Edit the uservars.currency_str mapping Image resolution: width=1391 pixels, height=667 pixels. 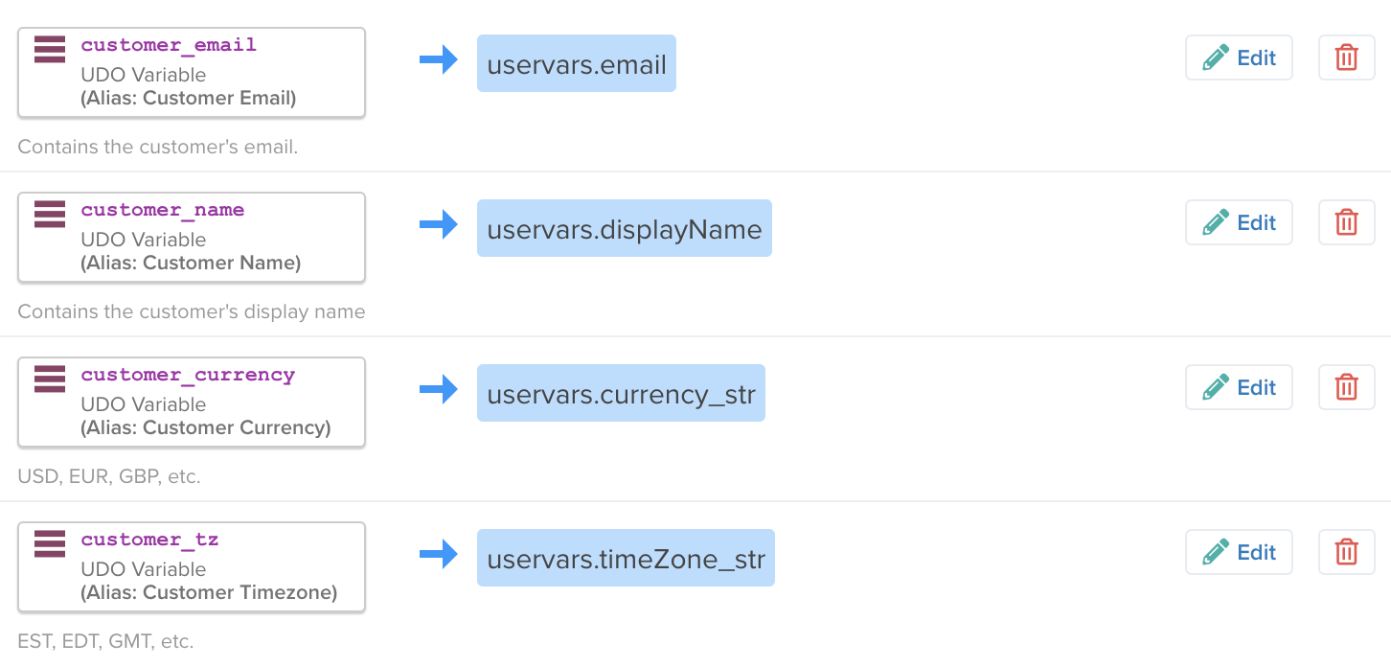[1239, 387]
